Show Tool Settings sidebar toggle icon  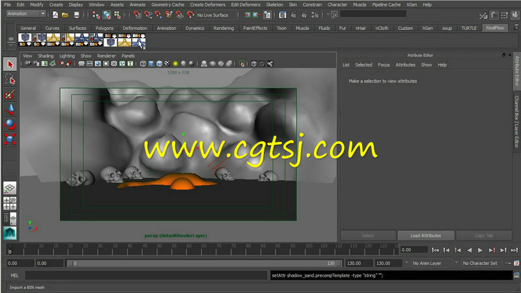pyautogui.click(x=504, y=15)
